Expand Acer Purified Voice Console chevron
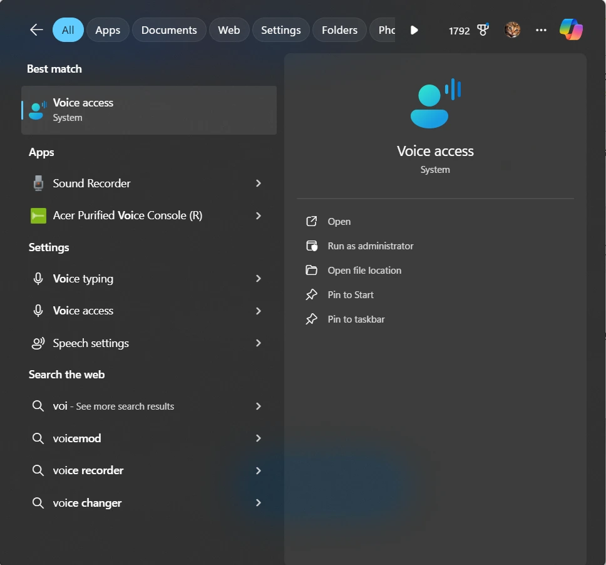Viewport: 606px width, 565px height. (x=259, y=215)
